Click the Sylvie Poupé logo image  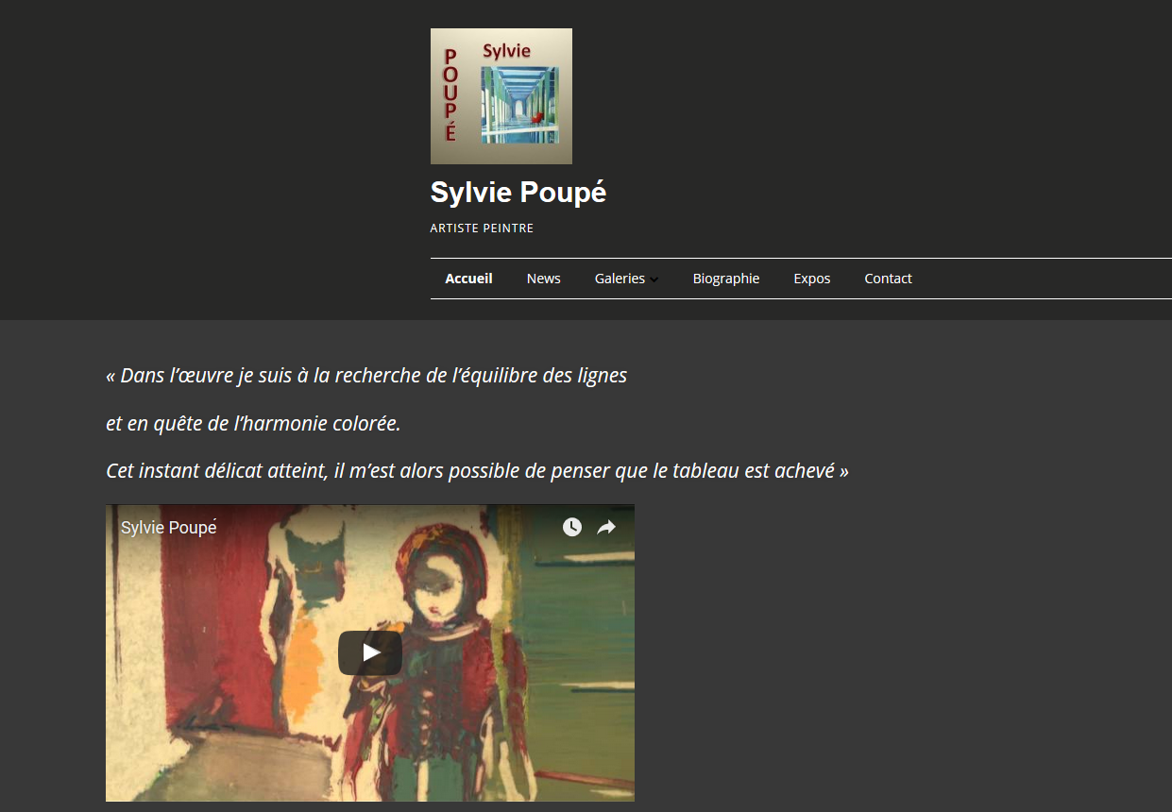501,96
